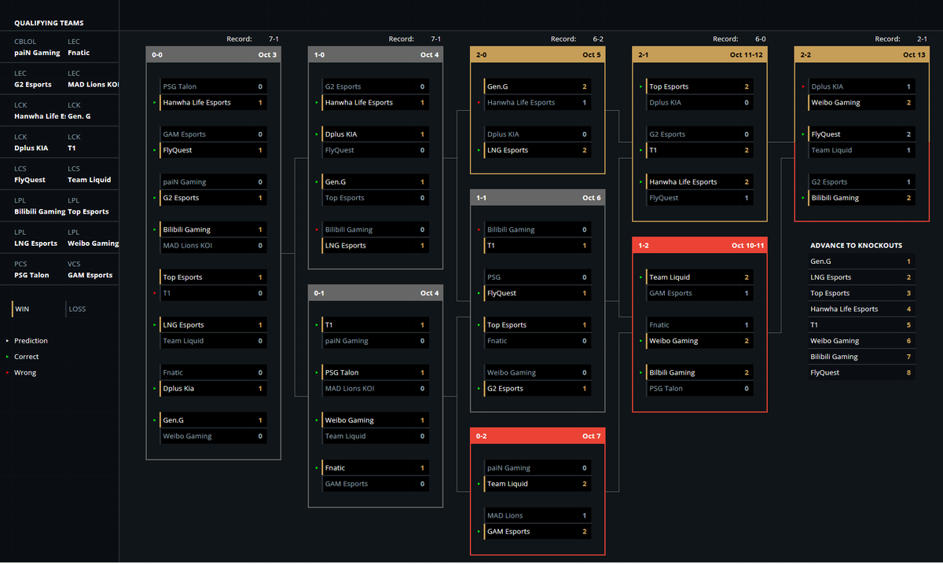Select Hanwha Life Esports in Advance to Knockouts
The height and width of the screenshot is (564, 943).
click(x=861, y=309)
